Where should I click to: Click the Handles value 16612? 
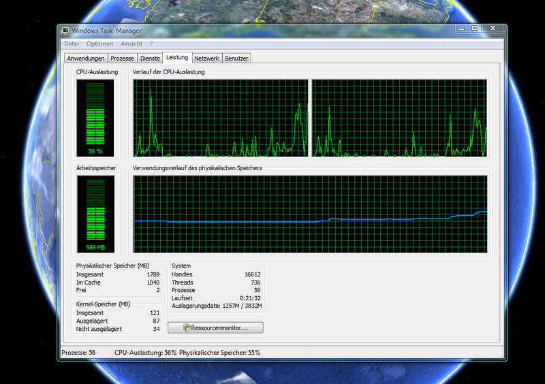[252, 274]
